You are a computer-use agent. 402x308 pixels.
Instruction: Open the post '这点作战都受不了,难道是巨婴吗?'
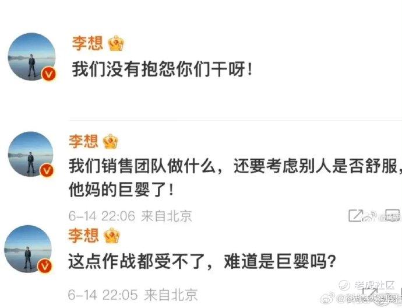(x=202, y=262)
